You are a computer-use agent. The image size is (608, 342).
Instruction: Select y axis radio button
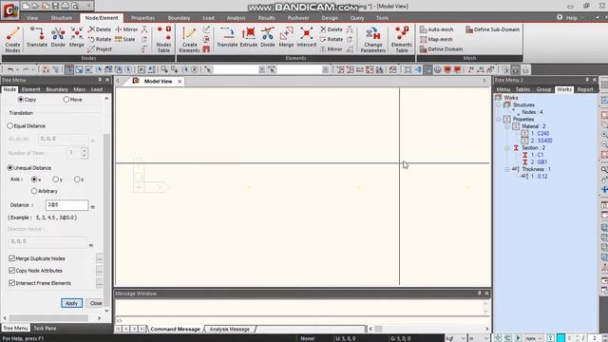click(55, 180)
